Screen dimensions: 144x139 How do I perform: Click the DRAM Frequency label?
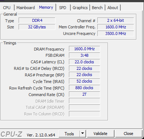click(49, 49)
